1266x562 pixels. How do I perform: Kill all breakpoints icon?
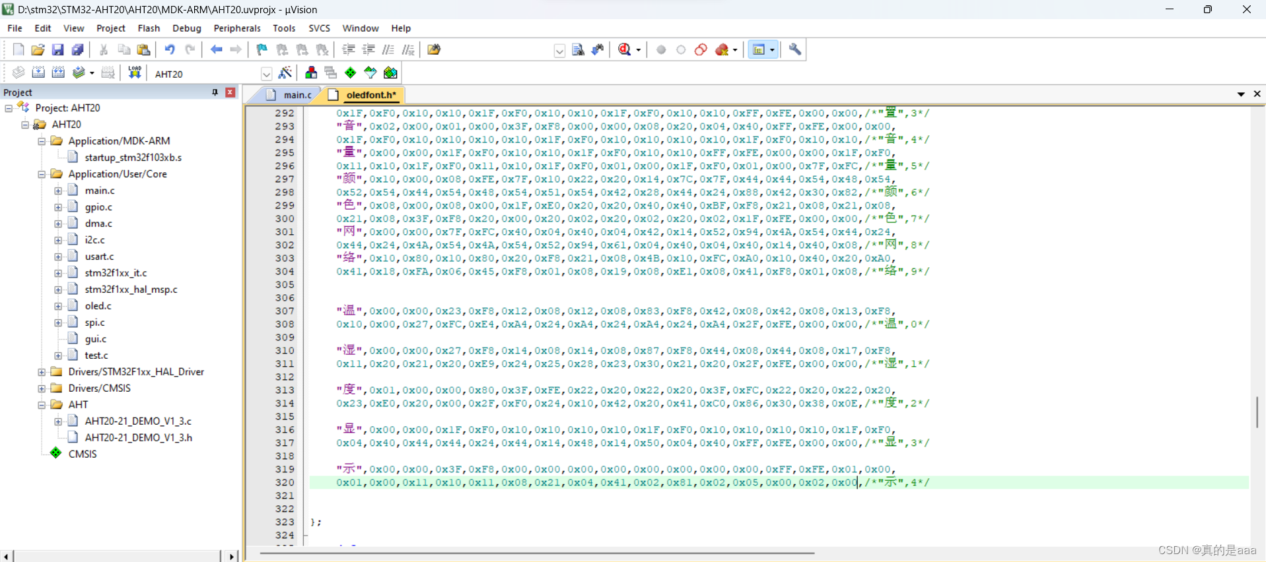coord(722,49)
